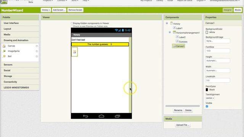Expand the Social palette section
244x137 pixels.
tap(20, 70)
